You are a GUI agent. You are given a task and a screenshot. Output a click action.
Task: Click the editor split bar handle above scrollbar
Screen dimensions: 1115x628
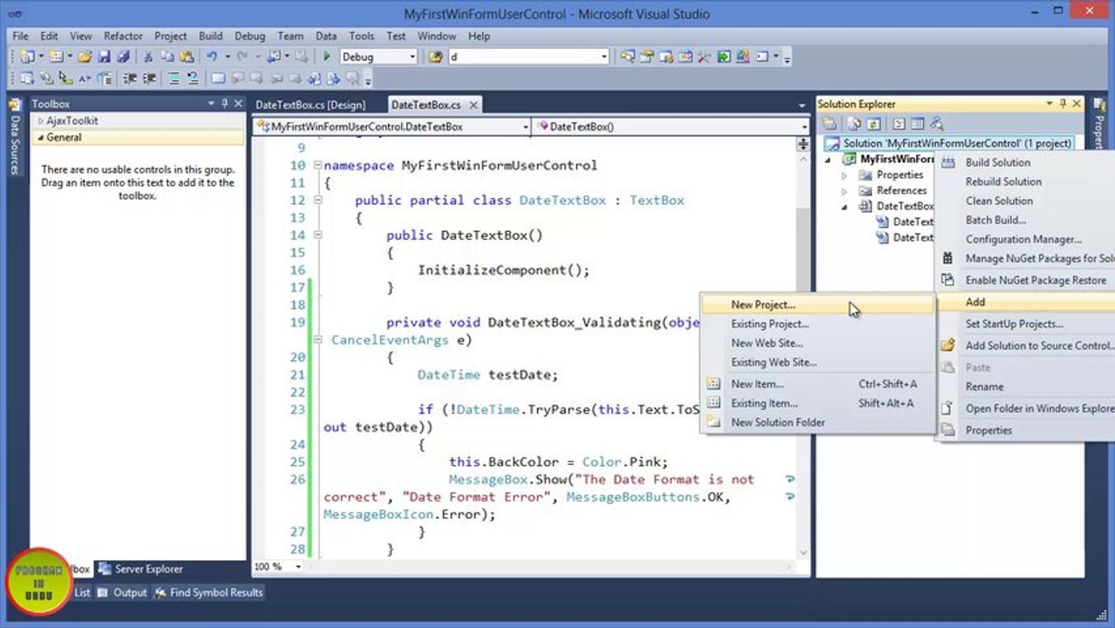coord(803,145)
